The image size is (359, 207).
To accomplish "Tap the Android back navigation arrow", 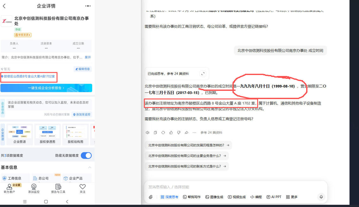I will point(67,202).
